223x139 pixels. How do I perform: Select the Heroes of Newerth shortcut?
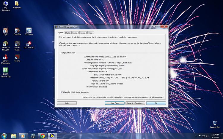click(6, 46)
